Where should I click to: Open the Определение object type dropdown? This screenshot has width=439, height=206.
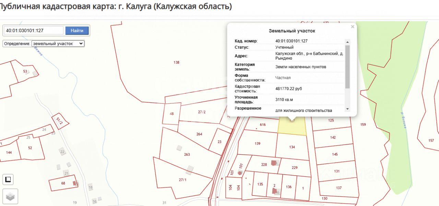click(x=58, y=44)
